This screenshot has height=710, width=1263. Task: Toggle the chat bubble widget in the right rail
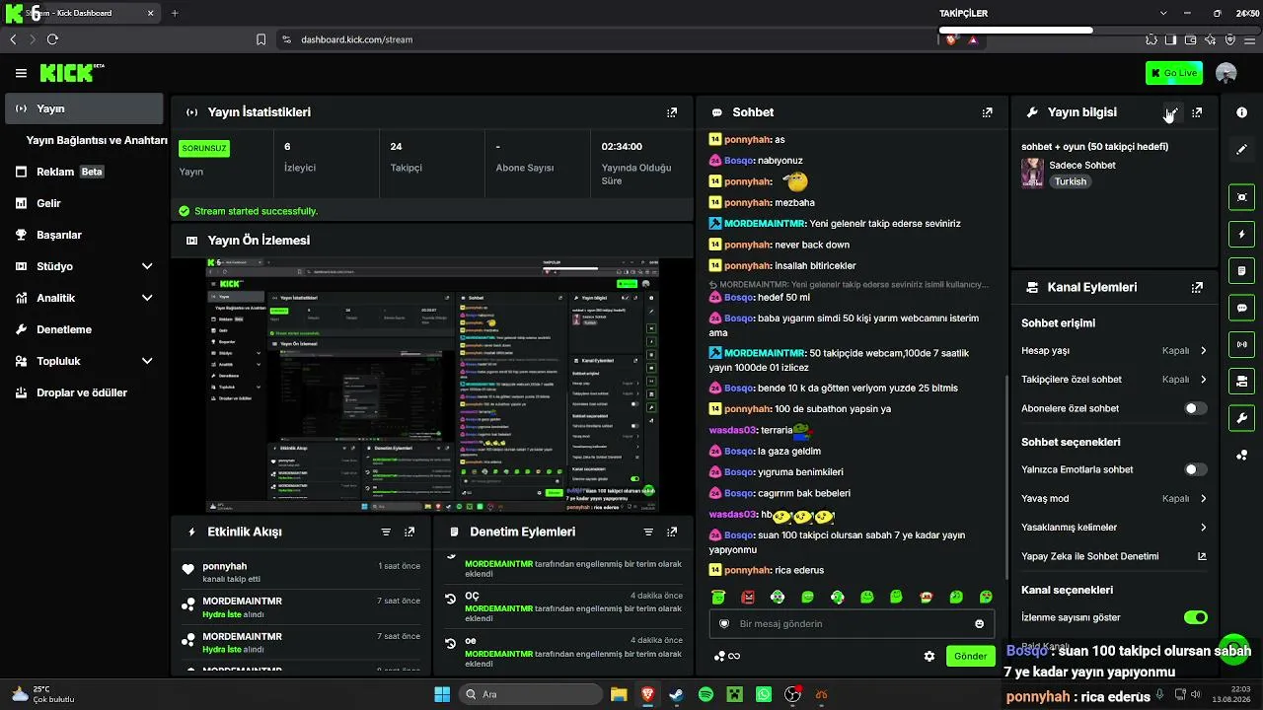(x=1241, y=308)
